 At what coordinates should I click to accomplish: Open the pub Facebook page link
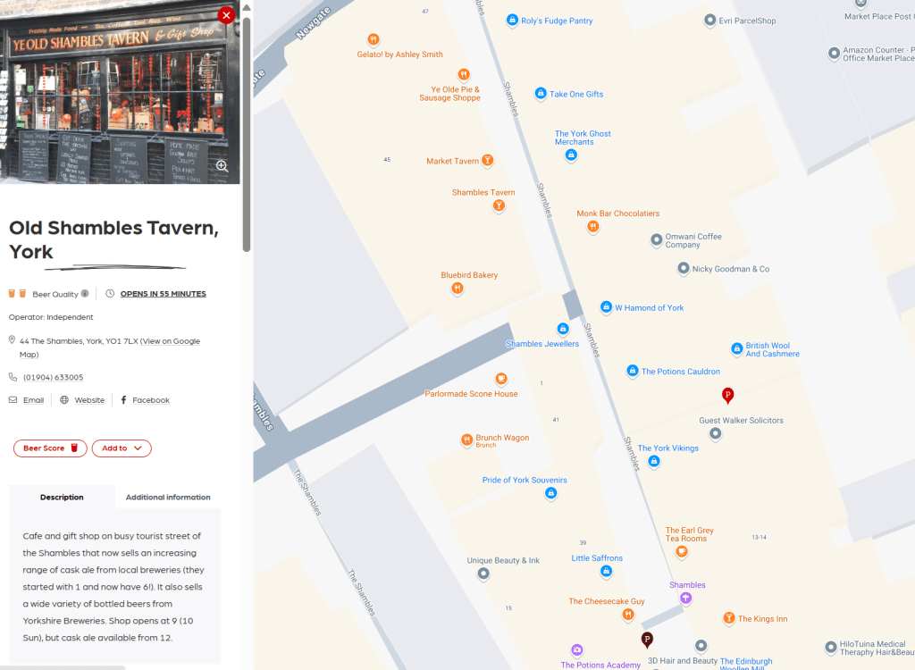(x=150, y=400)
